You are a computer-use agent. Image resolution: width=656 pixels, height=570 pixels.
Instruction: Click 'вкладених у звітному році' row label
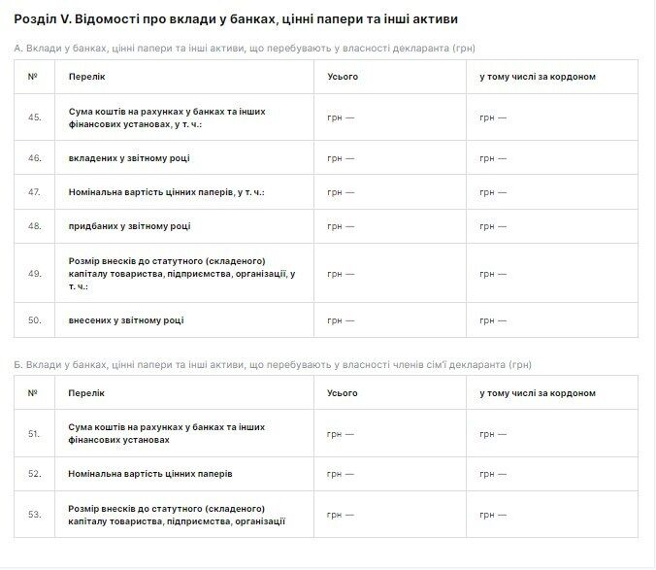pos(130,157)
